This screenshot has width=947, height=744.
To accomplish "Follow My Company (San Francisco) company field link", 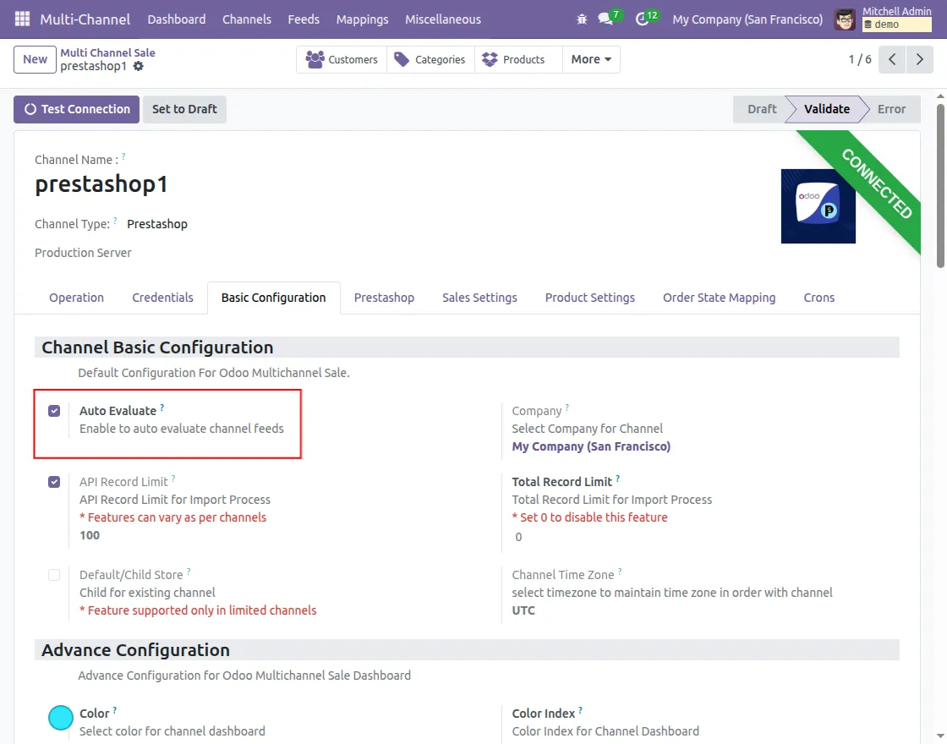I will coord(591,446).
